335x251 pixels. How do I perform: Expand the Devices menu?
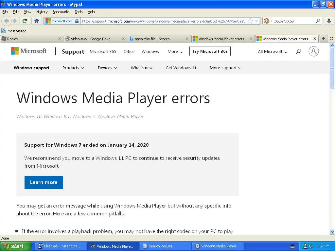click(x=107, y=68)
